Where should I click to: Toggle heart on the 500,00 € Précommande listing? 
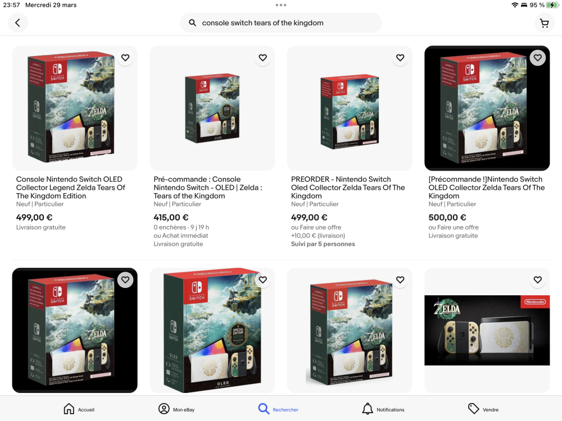click(x=538, y=58)
